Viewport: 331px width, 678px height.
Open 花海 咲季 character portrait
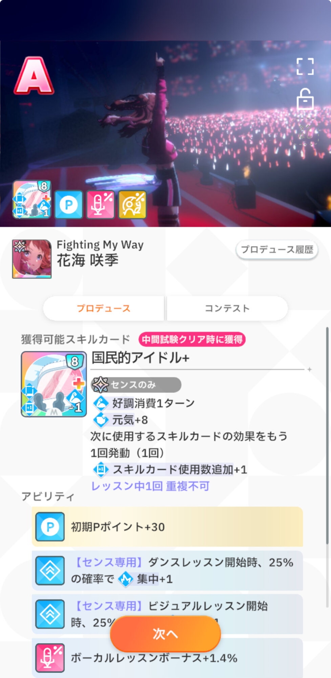click(32, 259)
